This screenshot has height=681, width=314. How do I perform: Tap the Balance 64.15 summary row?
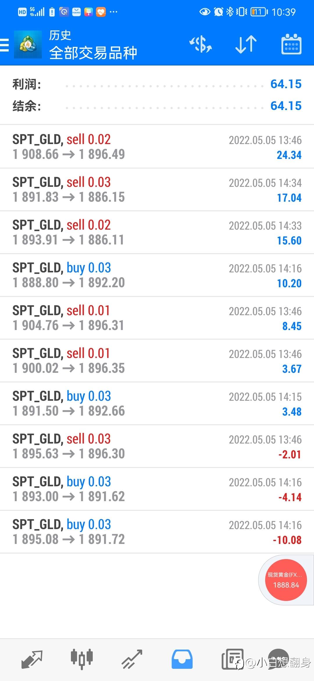157,106
